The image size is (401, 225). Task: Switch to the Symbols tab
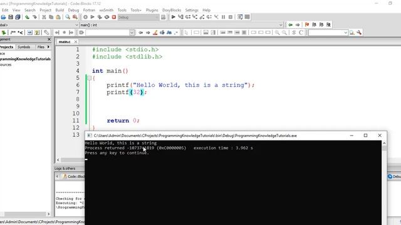click(24, 47)
